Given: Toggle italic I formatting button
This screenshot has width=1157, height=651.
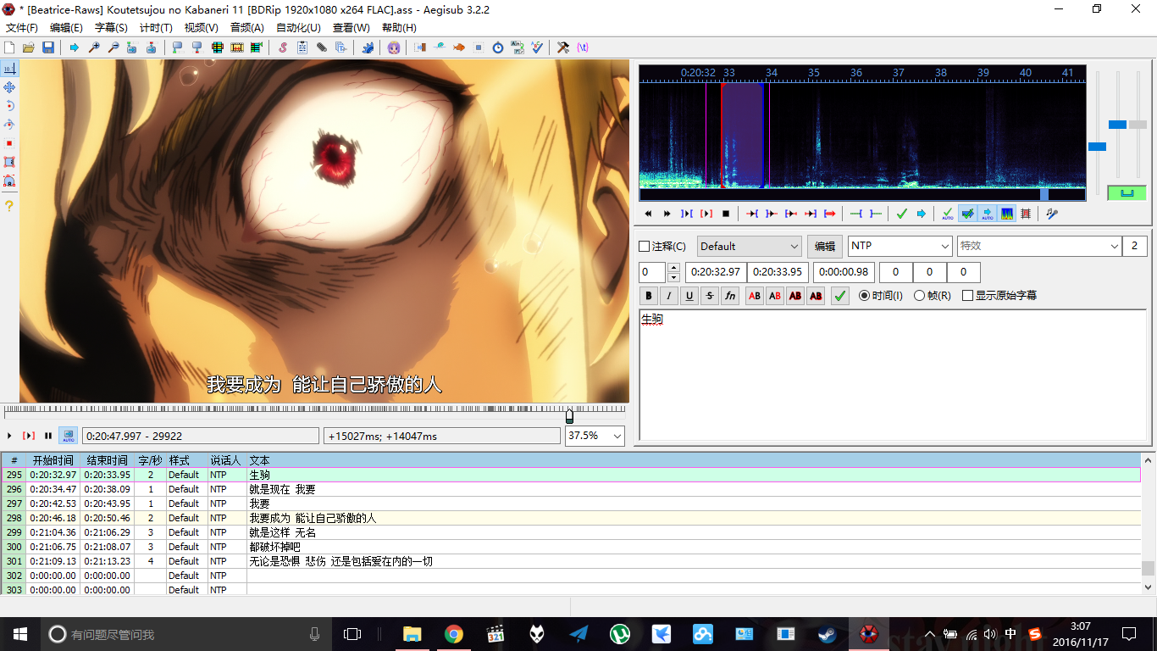Looking at the screenshot, I should tap(669, 296).
